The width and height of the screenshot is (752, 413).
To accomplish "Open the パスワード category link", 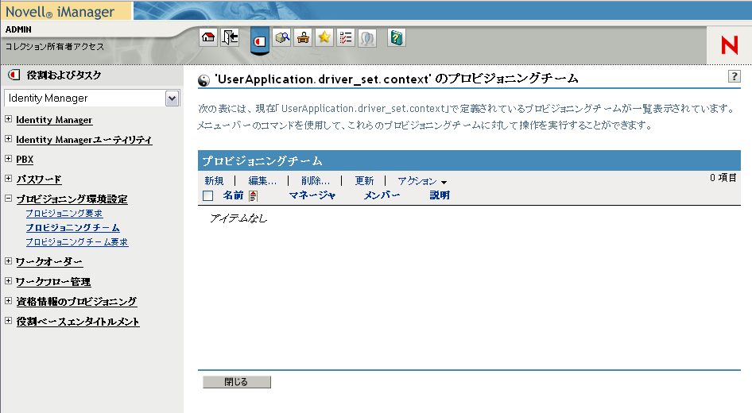I will [39, 179].
